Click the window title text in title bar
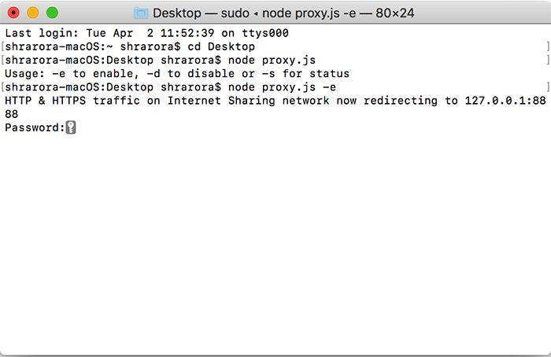The width and height of the screenshot is (551, 357). 283,13
